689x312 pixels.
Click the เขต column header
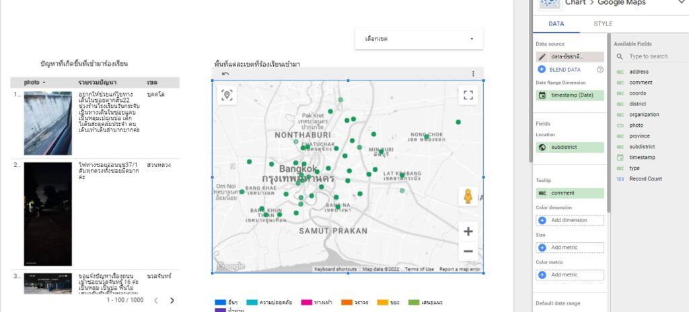click(152, 83)
